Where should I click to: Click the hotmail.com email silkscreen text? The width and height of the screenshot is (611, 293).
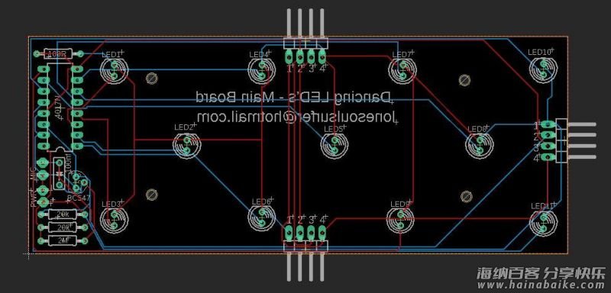click(x=296, y=116)
